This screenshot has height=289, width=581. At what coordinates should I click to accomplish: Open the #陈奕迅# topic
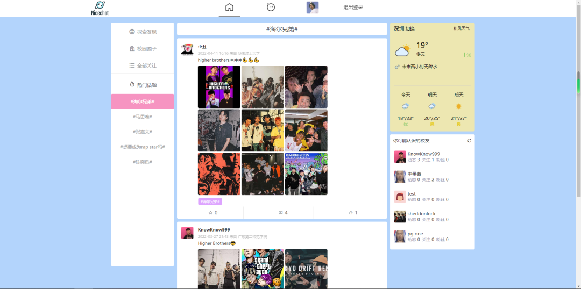(x=143, y=162)
